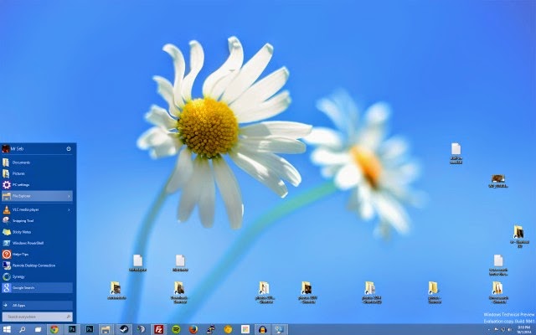Click the Search everywhere input field

[x=37, y=317]
